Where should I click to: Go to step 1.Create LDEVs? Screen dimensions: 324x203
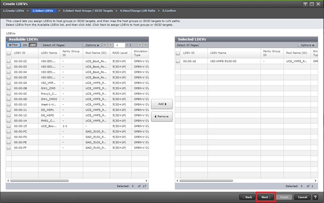click(x=14, y=10)
